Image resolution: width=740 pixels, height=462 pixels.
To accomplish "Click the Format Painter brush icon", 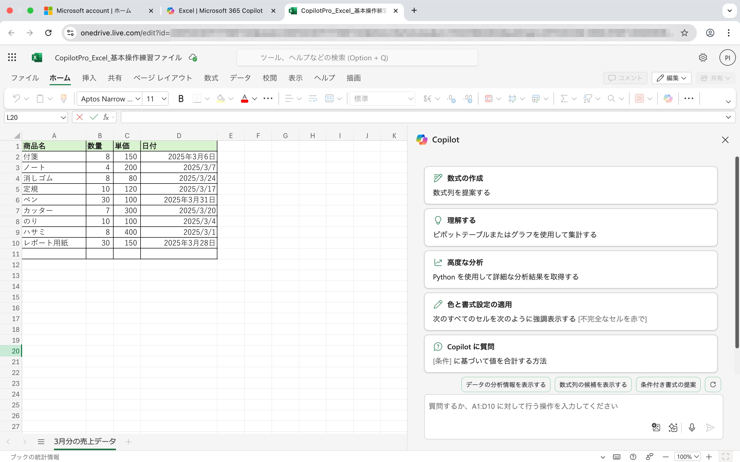I will point(64,98).
